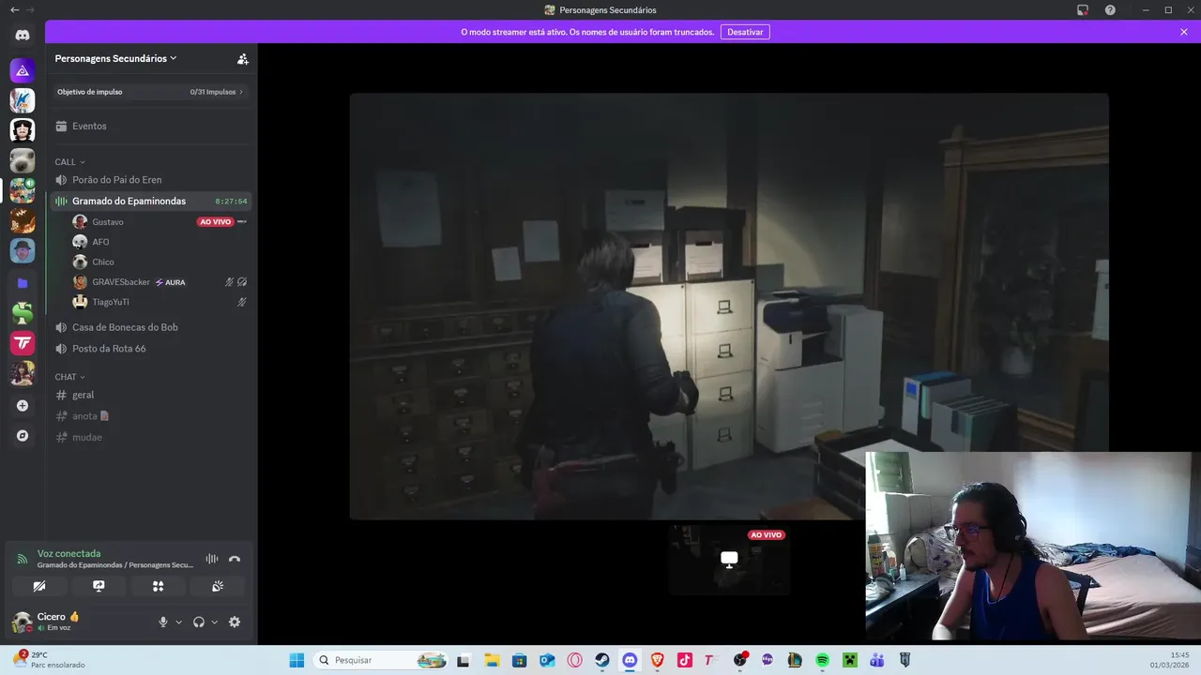This screenshot has width=1201, height=675.
Task: Add a server with plus icon
Action: [x=23, y=406]
